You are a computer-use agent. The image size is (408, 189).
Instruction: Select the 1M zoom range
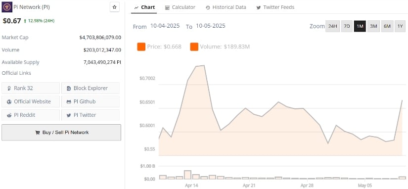[360, 26]
